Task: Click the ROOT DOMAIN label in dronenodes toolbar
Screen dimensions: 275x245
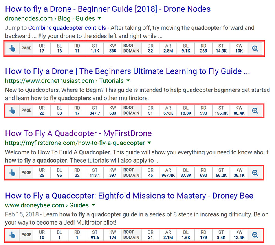Action: 131,48
